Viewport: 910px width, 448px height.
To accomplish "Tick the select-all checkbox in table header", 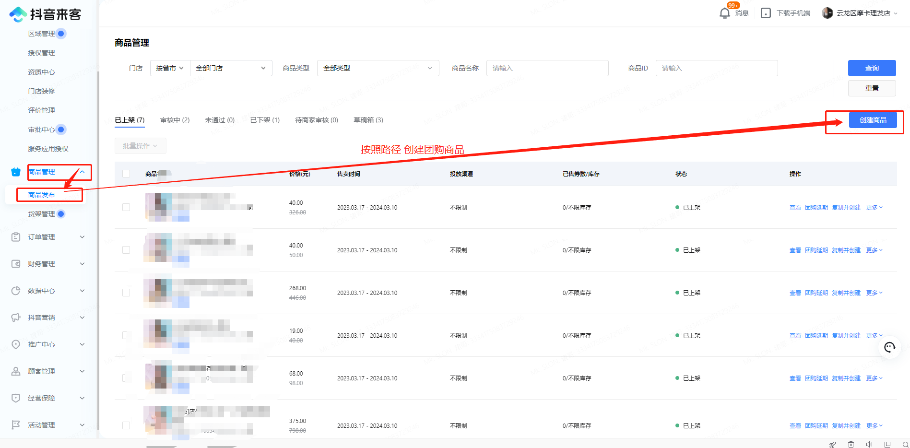I will click(x=126, y=174).
